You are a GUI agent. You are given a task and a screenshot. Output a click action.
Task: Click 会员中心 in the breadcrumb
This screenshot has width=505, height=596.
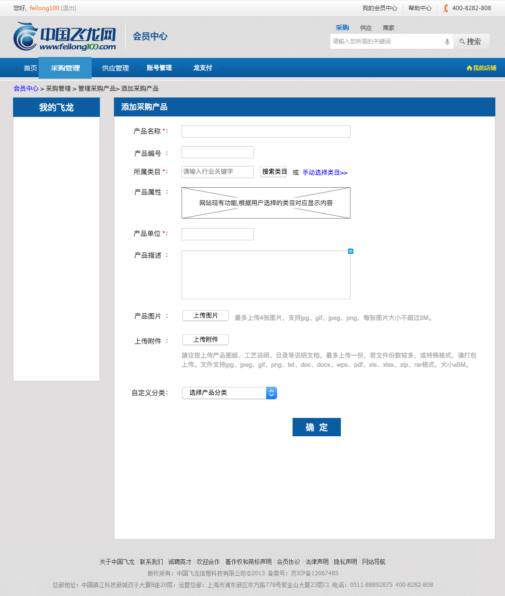point(26,89)
